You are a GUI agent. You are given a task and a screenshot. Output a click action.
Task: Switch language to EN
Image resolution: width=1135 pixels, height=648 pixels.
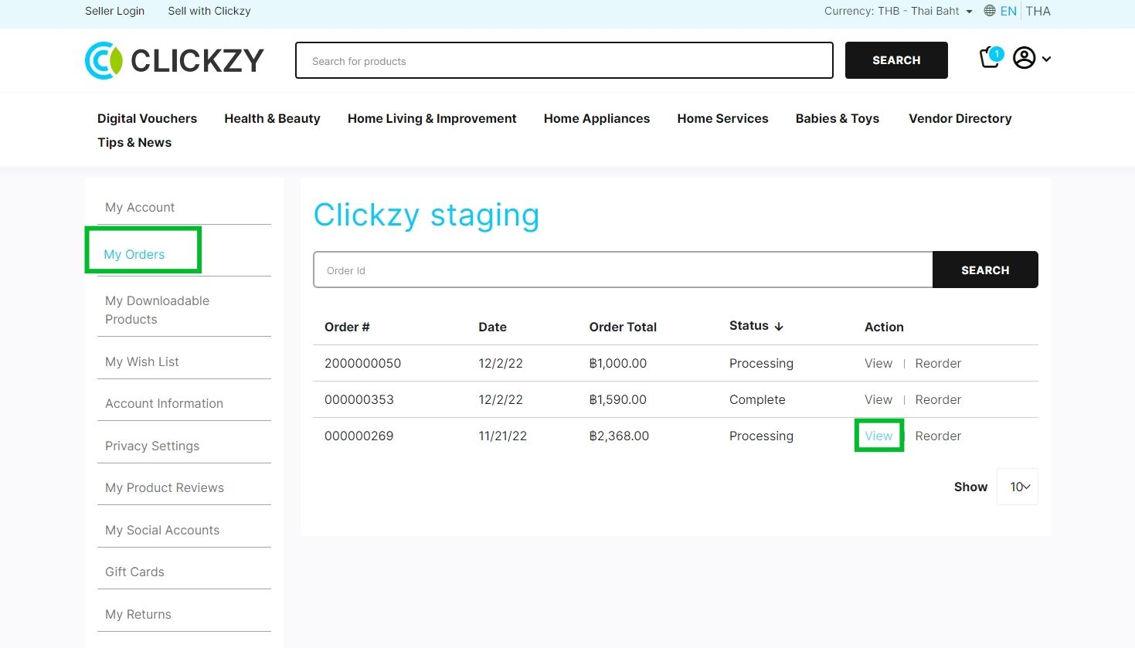1008,11
